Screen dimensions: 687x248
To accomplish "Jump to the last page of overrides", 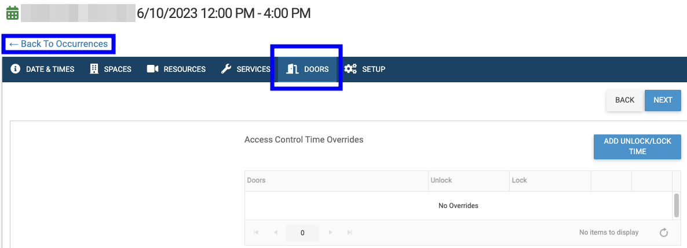I will (349, 232).
